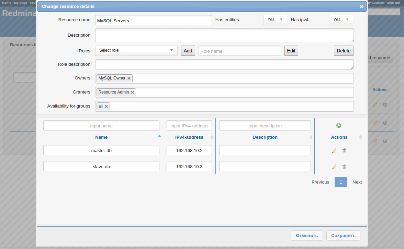The height and width of the screenshot is (249, 404).
Task: Delete the slave-db row with trash icon
Action: [344, 166]
